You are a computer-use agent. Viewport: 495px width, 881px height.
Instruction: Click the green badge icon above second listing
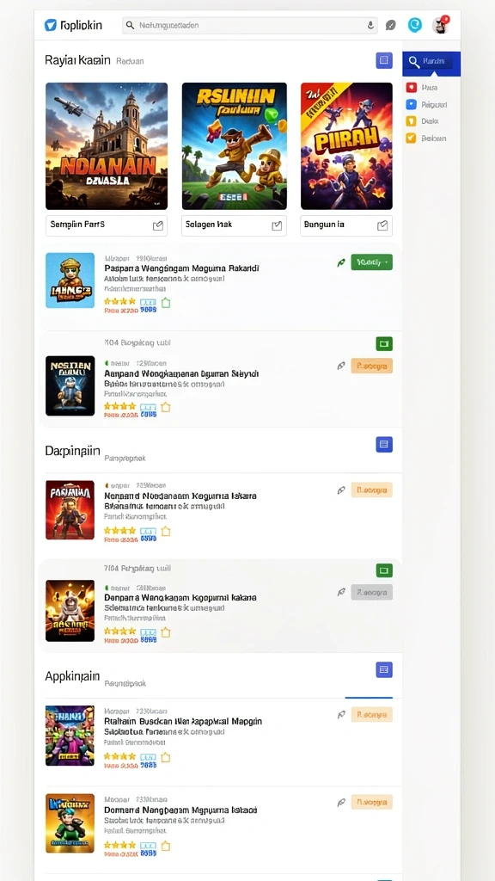click(384, 343)
